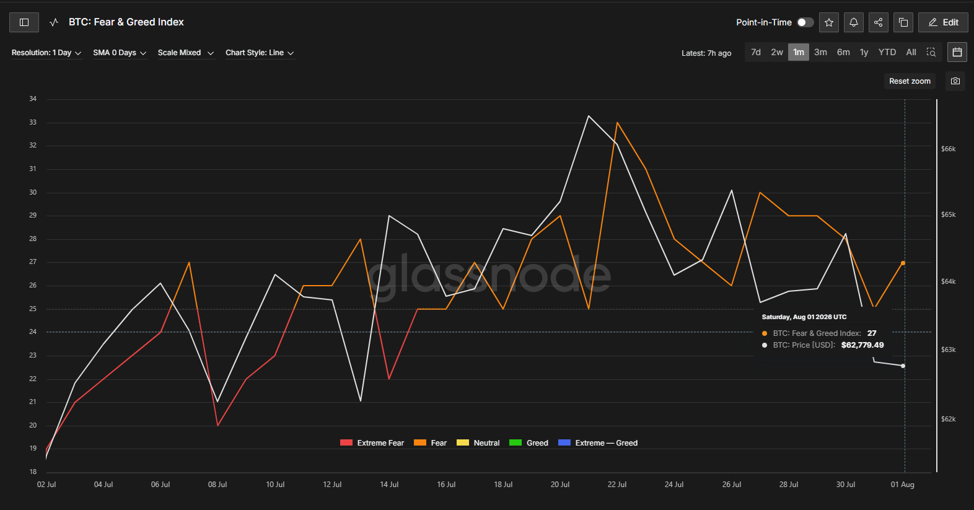Click the 01 Aug axis label
Image resolution: width=974 pixels, height=510 pixels.
coord(902,485)
